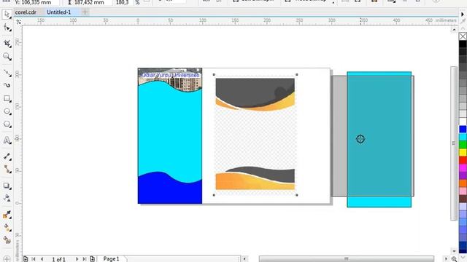Click the horizontal scrollbar right arrow
This screenshot has height=262, width=467.
point(446,259)
